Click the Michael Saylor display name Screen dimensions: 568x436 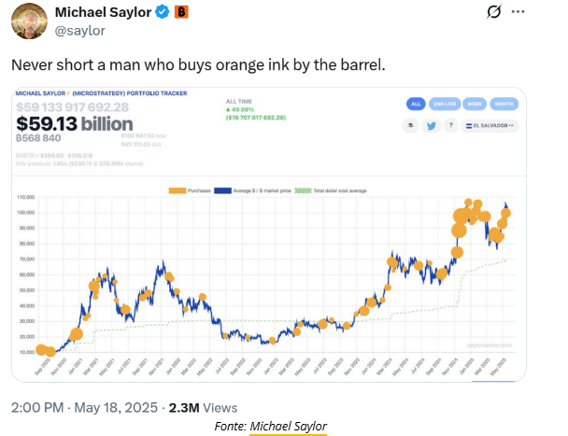tap(104, 12)
